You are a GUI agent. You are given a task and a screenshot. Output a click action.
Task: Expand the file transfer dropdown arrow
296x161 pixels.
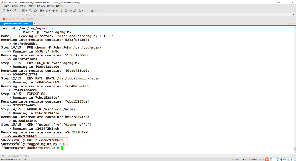point(82,11)
